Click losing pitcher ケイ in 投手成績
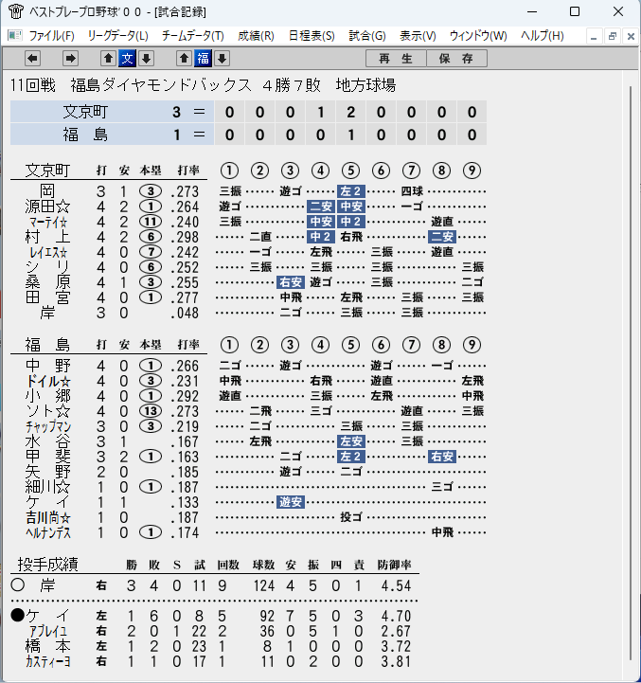641x683 pixels. (x=47, y=616)
